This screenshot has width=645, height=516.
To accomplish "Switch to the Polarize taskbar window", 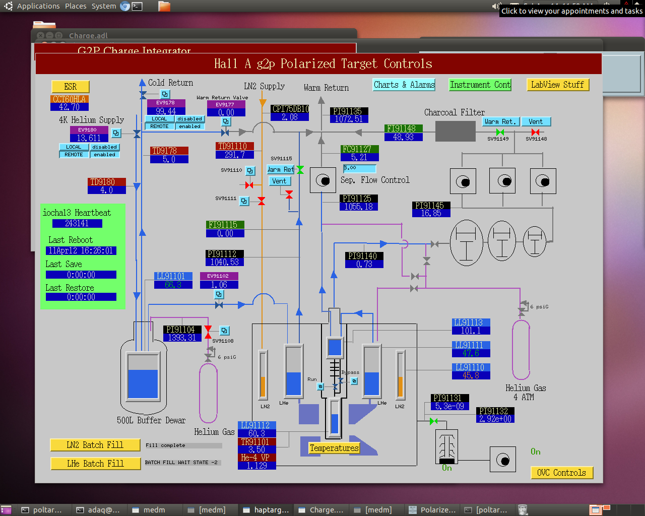I will click(x=432, y=510).
